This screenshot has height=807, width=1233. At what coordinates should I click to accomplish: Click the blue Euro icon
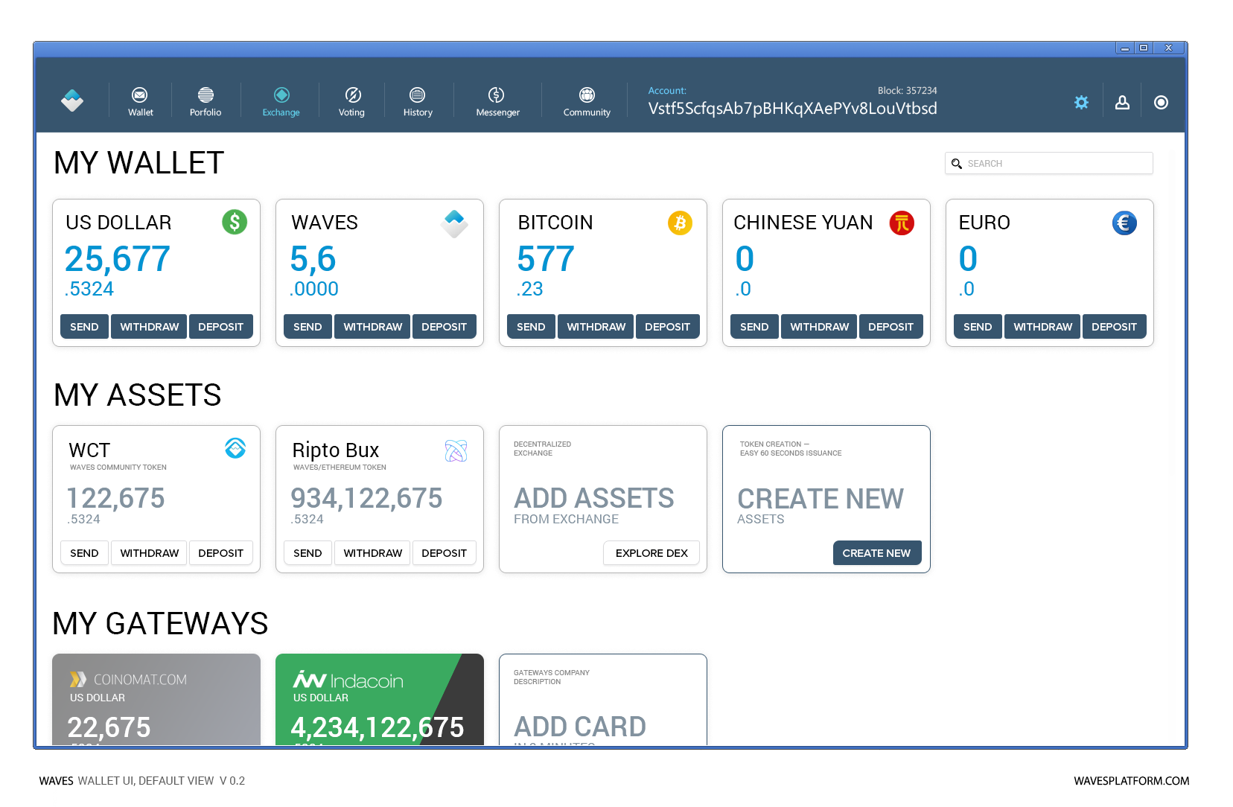coord(1124,223)
